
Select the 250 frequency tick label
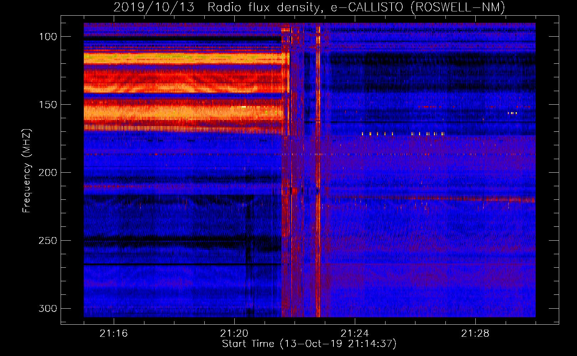click(x=48, y=241)
